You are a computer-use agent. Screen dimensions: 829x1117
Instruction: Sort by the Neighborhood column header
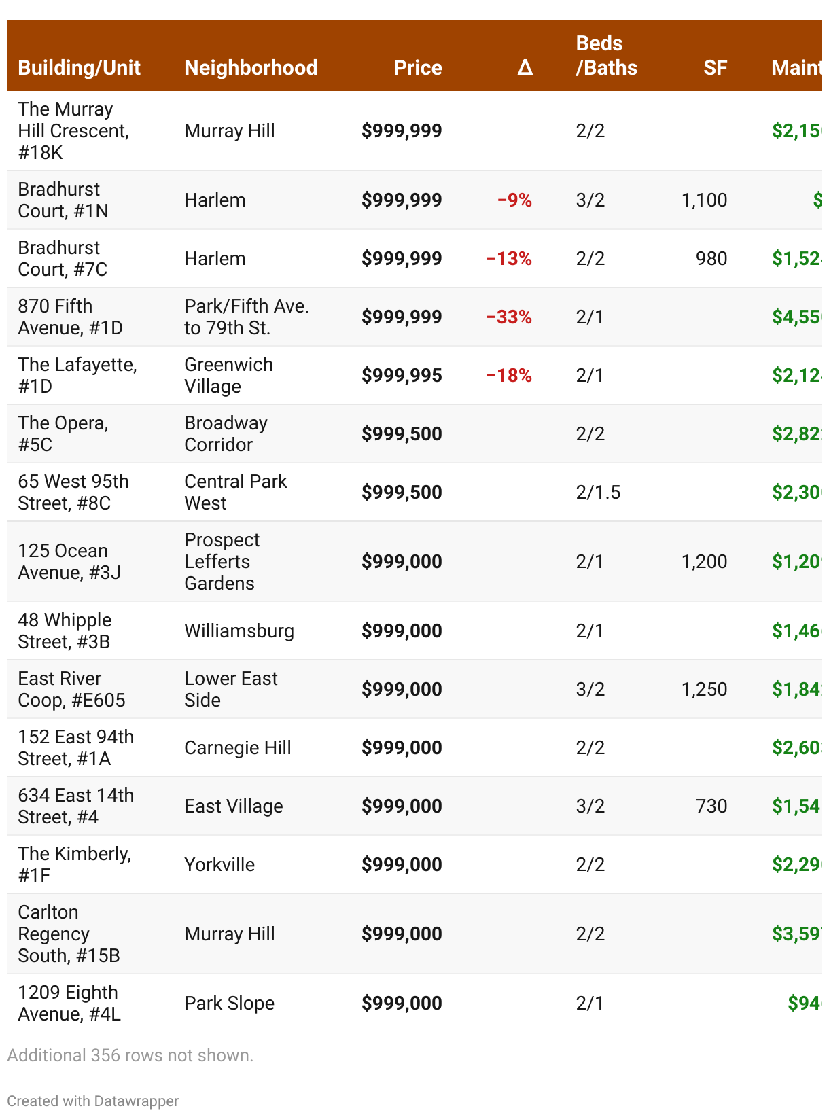tap(251, 67)
